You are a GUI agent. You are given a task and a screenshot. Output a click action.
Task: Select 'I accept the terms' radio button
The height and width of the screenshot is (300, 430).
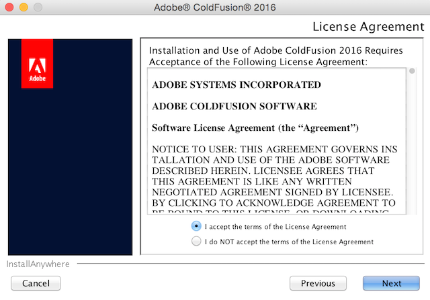coord(196,226)
